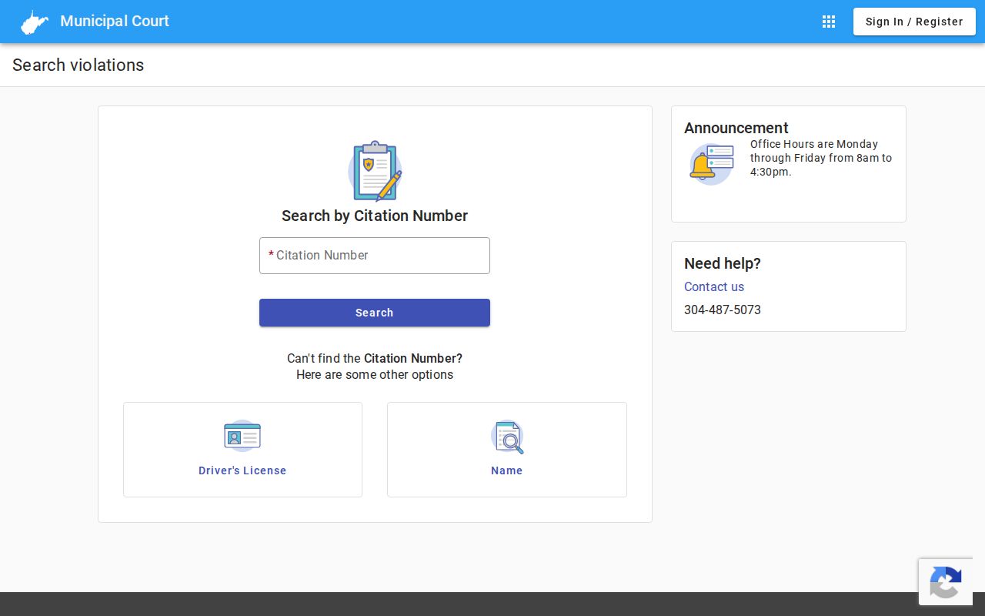Image resolution: width=985 pixels, height=616 pixels.
Task: Click the phone number 304-487-5073
Action: tap(723, 310)
